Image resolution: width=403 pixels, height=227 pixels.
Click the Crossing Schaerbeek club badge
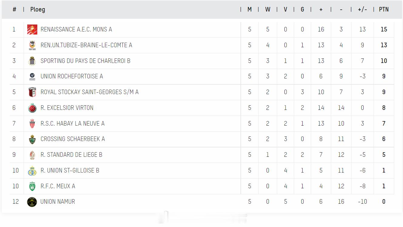tap(32, 139)
